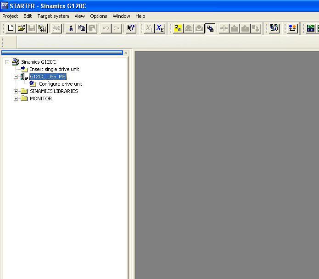
Task: Print using the printer icon
Action: click(x=57, y=28)
